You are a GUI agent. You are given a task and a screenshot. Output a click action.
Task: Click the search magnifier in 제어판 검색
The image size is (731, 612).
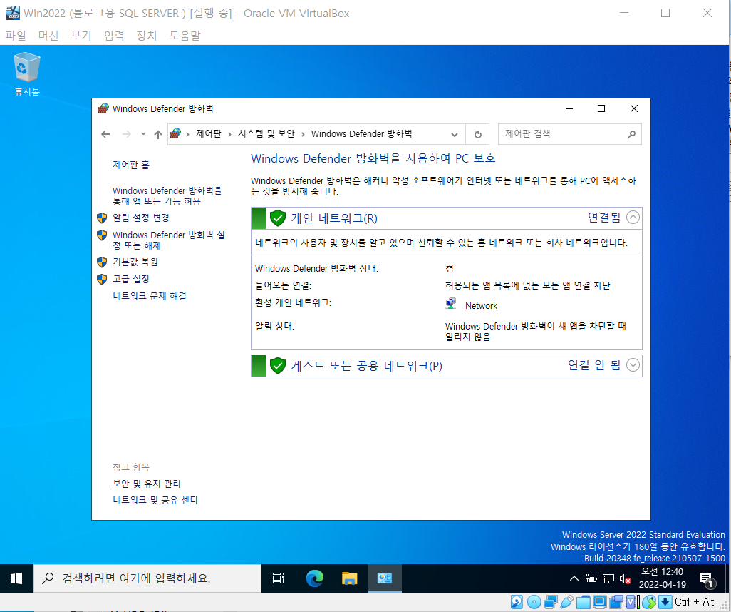[x=631, y=134]
